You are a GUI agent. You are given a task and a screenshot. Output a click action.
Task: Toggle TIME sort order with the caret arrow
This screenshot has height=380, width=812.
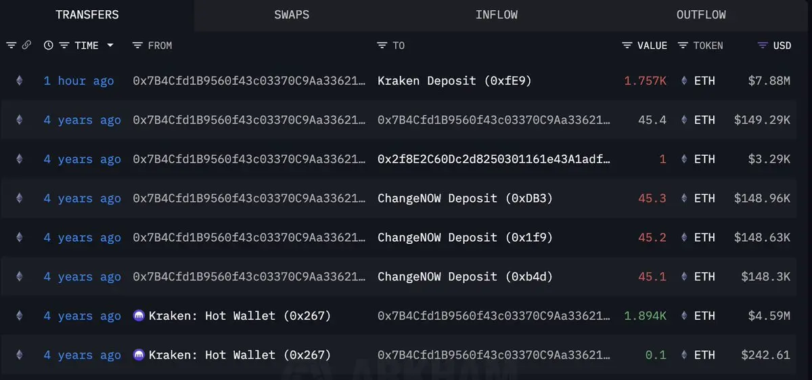pos(110,45)
